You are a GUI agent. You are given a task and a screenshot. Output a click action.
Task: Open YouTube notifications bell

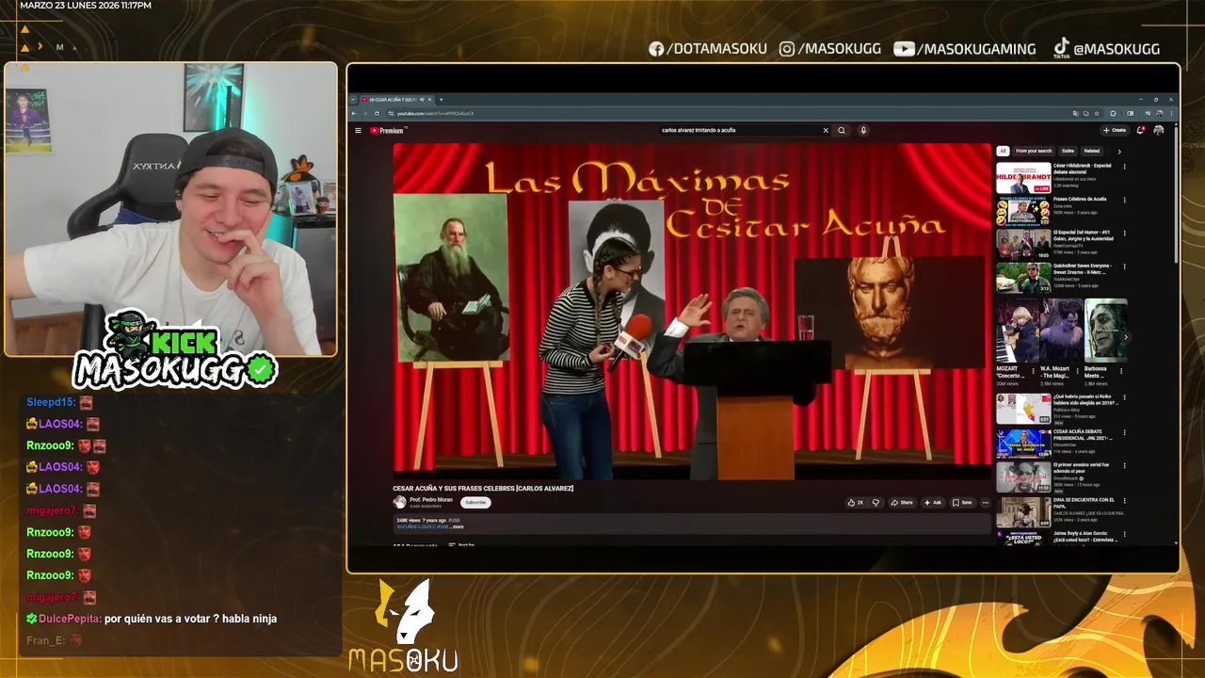(1141, 130)
